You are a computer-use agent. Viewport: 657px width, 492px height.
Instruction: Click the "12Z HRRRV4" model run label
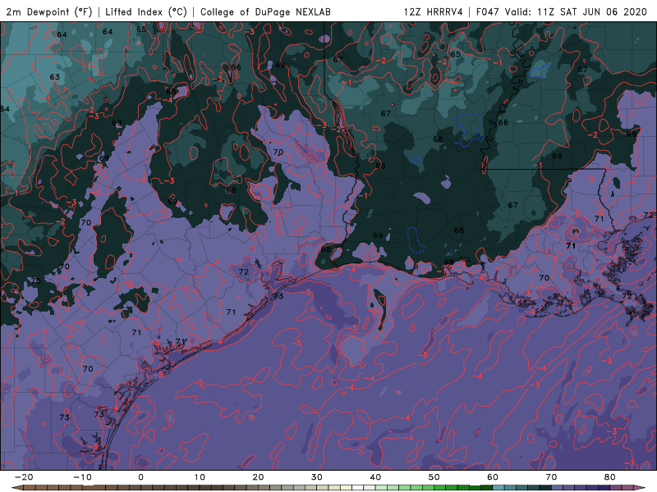[x=434, y=11]
